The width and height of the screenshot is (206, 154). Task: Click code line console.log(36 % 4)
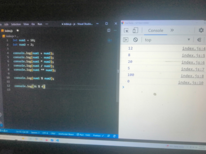coord(30,86)
